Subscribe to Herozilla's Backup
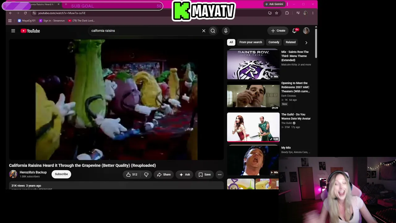This screenshot has width=396, height=223. (61, 174)
